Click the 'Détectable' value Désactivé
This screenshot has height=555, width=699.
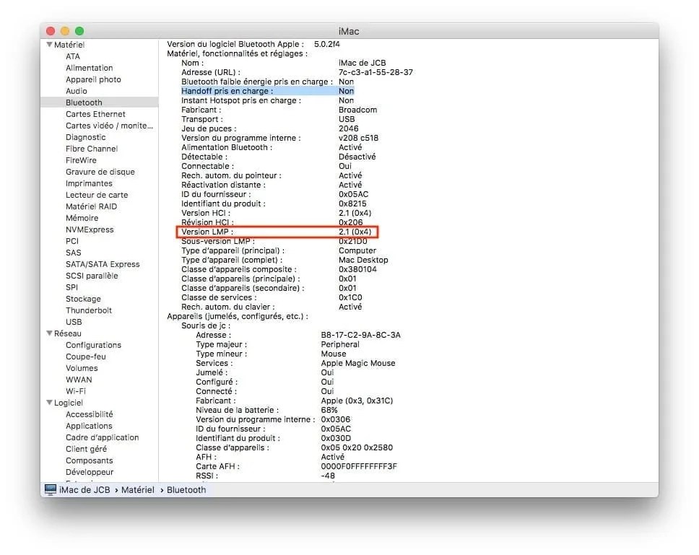coord(357,157)
